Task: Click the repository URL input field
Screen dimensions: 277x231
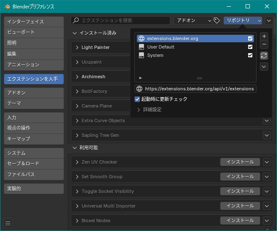Action: click(199, 89)
